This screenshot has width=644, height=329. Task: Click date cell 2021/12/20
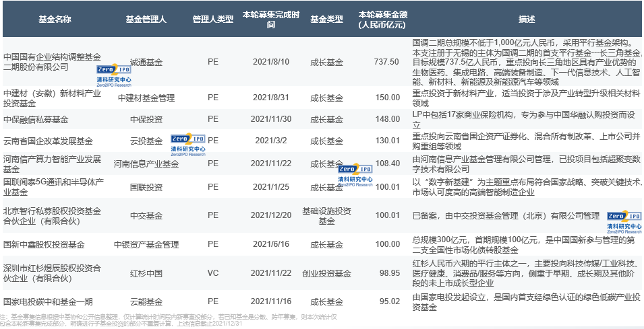[x=270, y=216]
